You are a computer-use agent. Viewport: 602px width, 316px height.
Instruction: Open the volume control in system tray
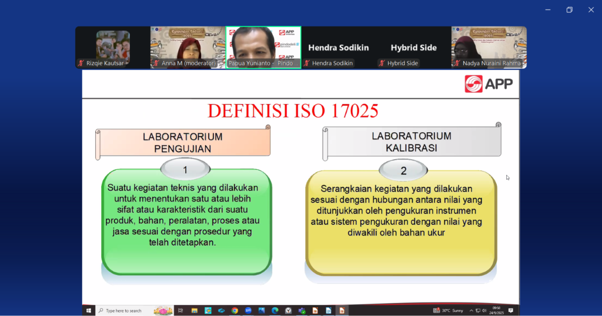click(484, 310)
